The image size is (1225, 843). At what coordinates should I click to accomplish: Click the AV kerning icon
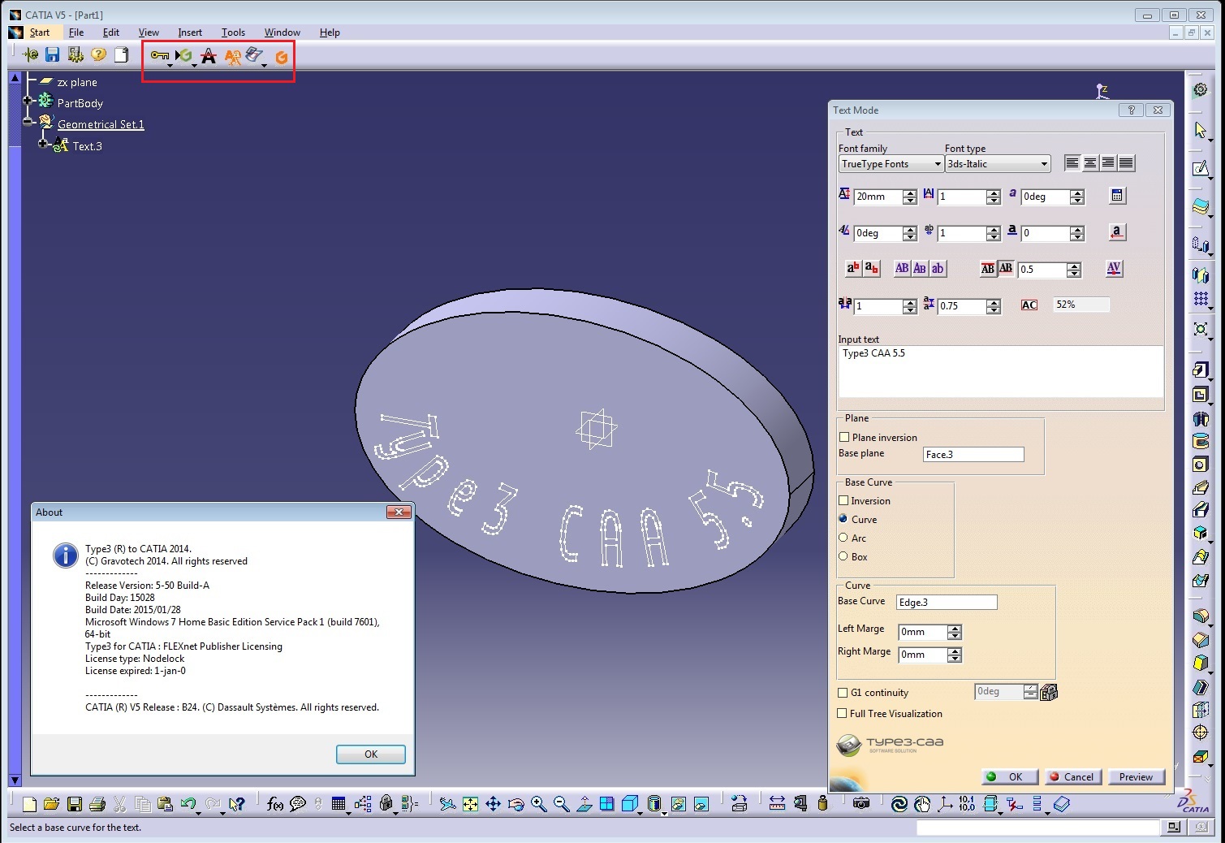1114,268
